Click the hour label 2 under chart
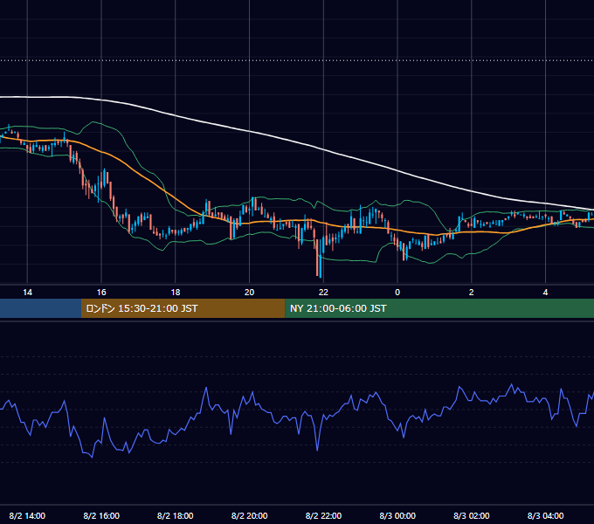This screenshot has height=524, width=594. click(471, 293)
